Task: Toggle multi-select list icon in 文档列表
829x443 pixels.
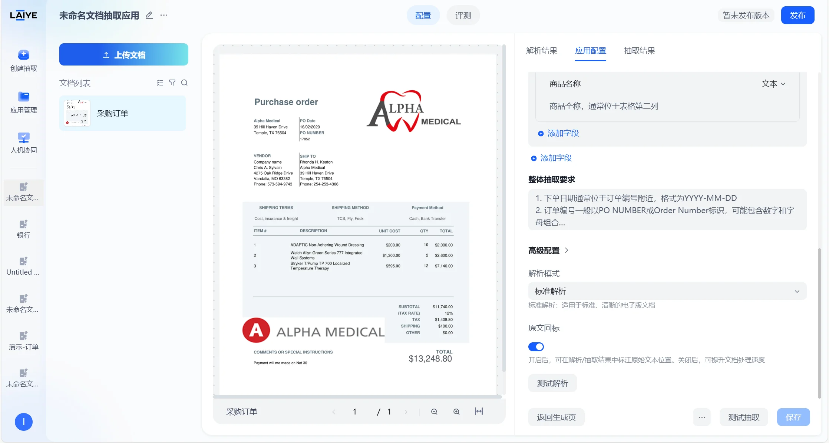Action: coord(160,83)
